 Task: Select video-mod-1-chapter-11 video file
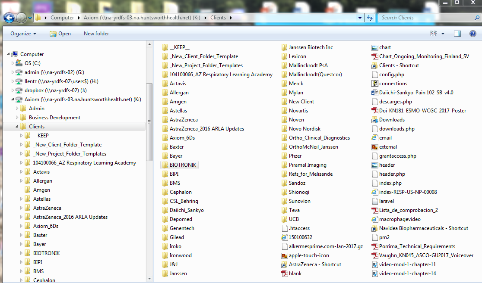[x=404, y=264]
